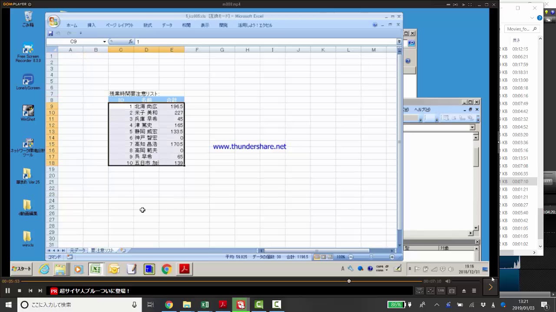556x312 pixels.
Task: Click the Adobe Reader icon in recorded taskbar
Action: point(185,269)
